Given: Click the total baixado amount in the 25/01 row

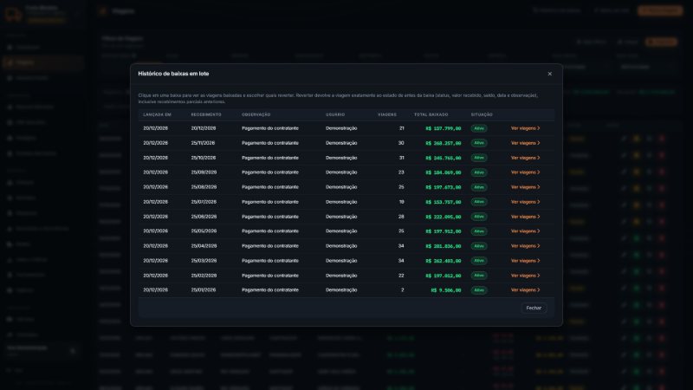Looking at the screenshot, I should 446,290.
